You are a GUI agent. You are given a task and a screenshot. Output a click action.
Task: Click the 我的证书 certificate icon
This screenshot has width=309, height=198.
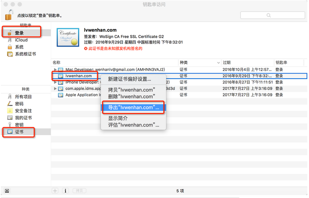tap(10, 118)
